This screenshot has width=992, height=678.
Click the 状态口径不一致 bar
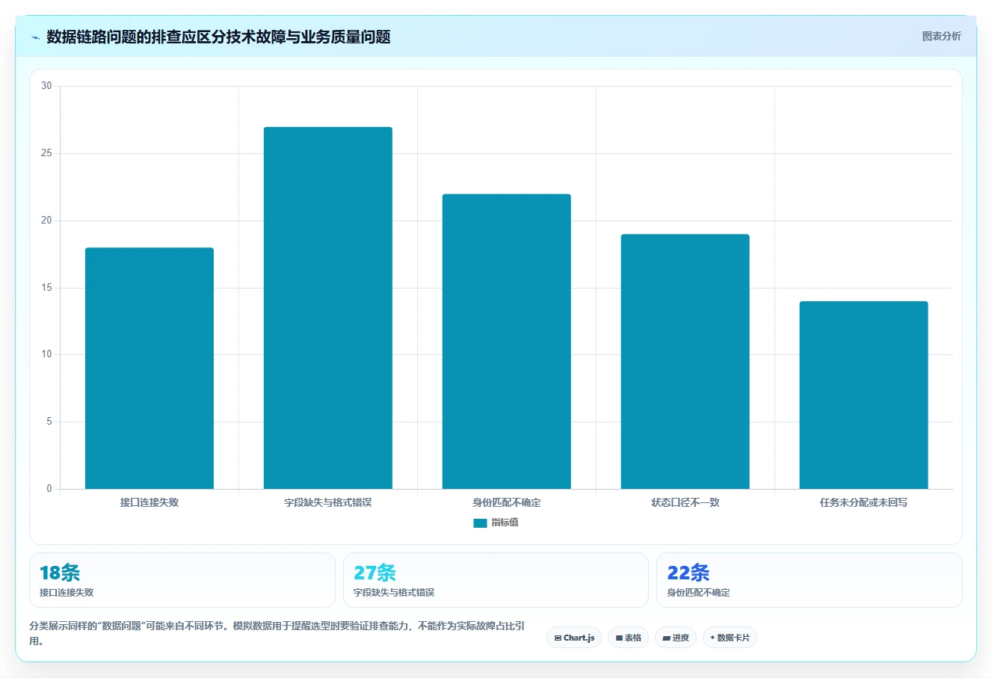point(686,362)
